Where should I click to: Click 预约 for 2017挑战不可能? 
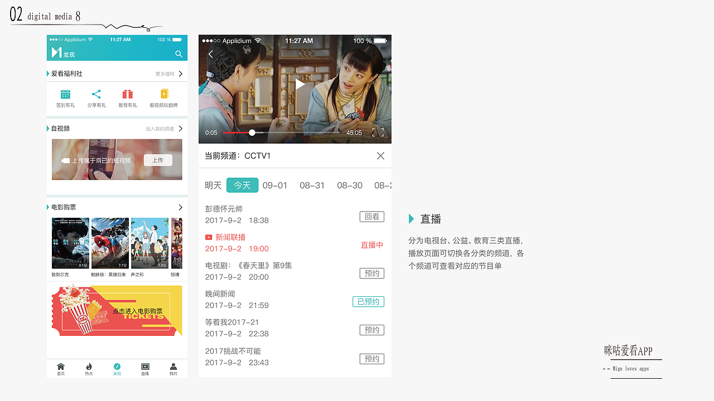[x=372, y=359]
